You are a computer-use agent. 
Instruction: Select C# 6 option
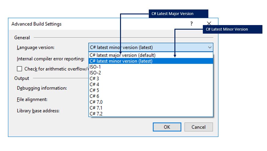(x=94, y=96)
